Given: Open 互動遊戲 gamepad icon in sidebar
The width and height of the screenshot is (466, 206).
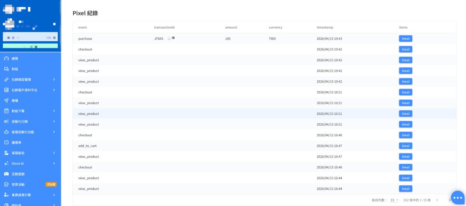Looking at the screenshot, I should click(6, 174).
